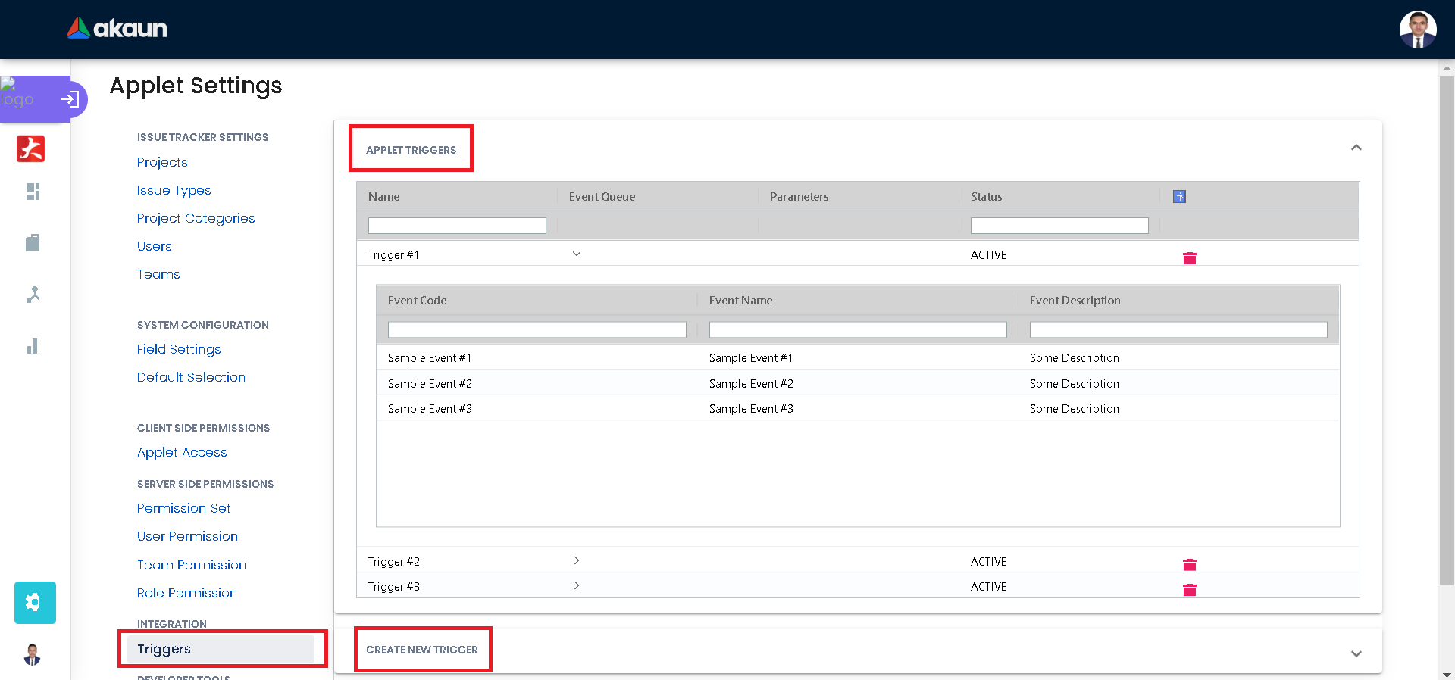Viewport: 1455px width, 680px height.
Task: Open the Projects settings page
Action: (162, 162)
